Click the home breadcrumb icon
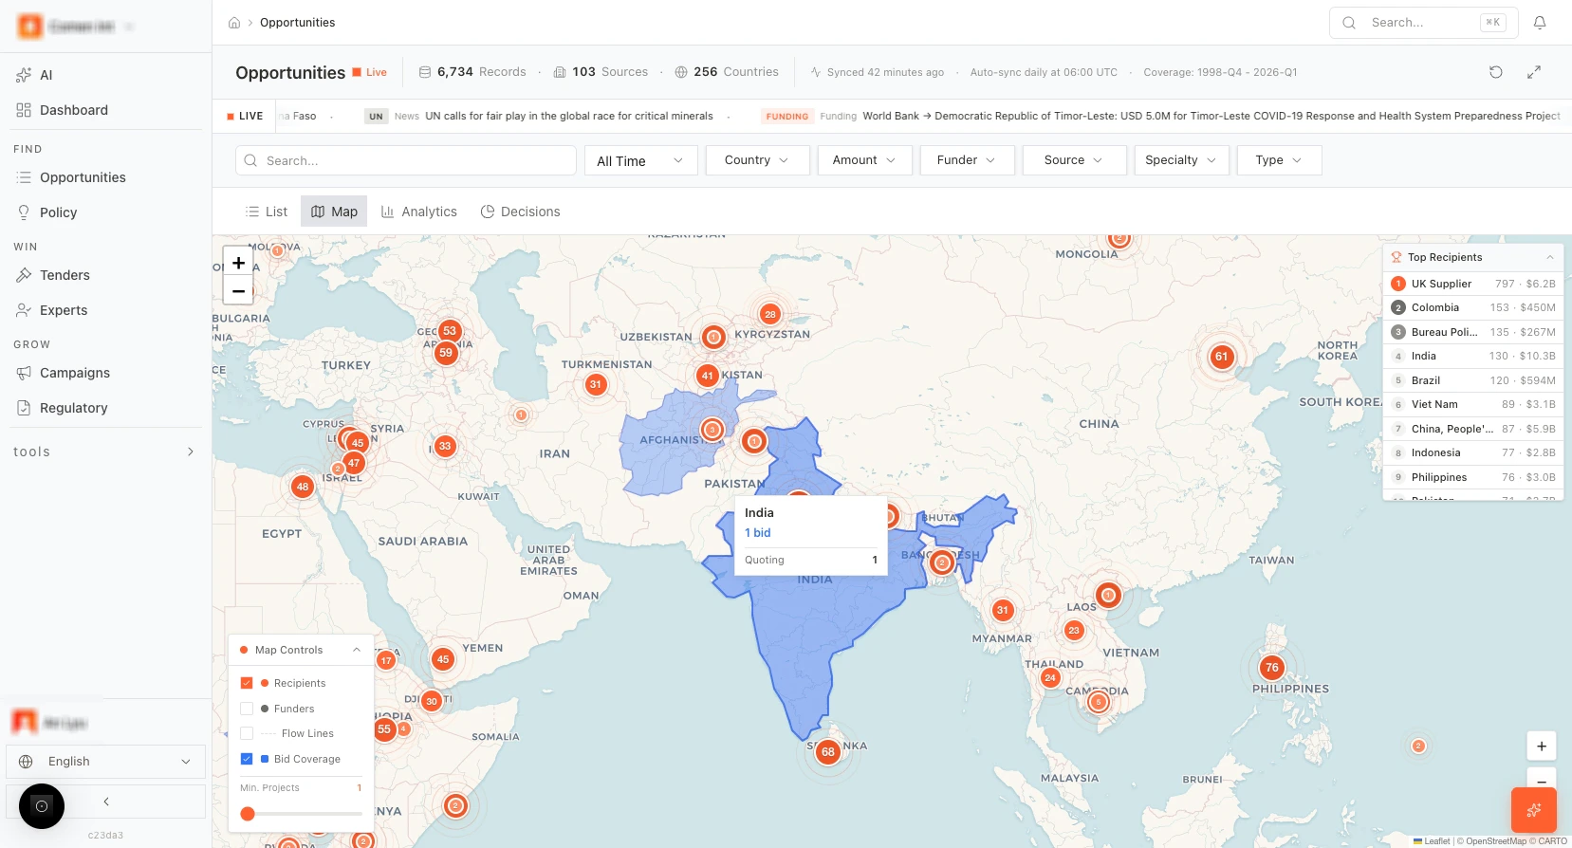 pos(234,23)
